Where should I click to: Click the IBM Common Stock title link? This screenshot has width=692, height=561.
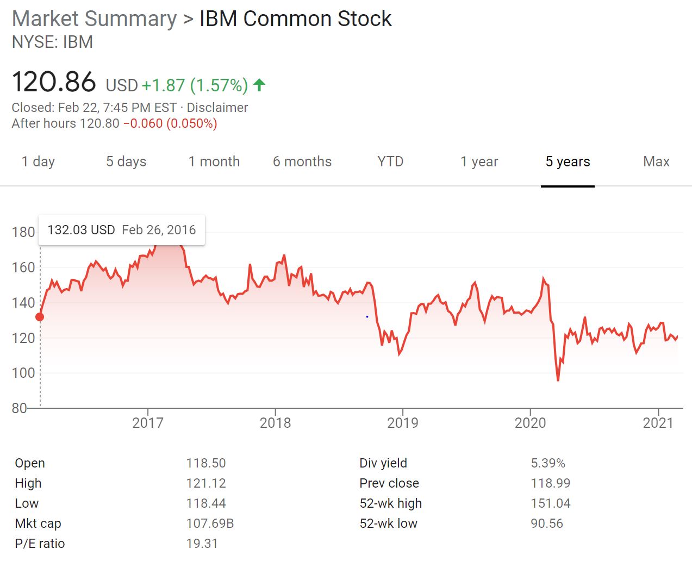(295, 18)
